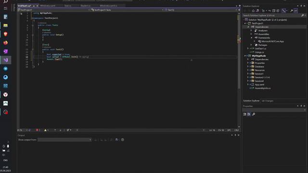The height and width of the screenshot is (173, 308).
Task: Click the Categorized icon in Properties panel
Action: (245, 114)
